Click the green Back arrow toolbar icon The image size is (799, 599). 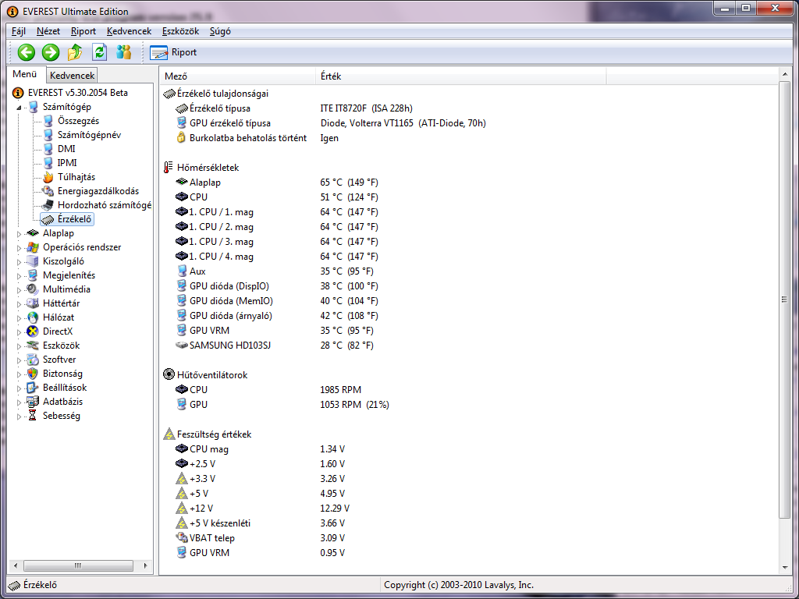(27, 52)
